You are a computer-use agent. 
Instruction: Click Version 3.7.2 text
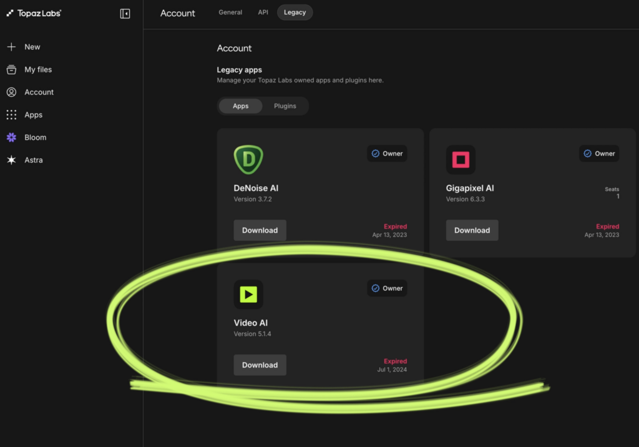pos(253,199)
